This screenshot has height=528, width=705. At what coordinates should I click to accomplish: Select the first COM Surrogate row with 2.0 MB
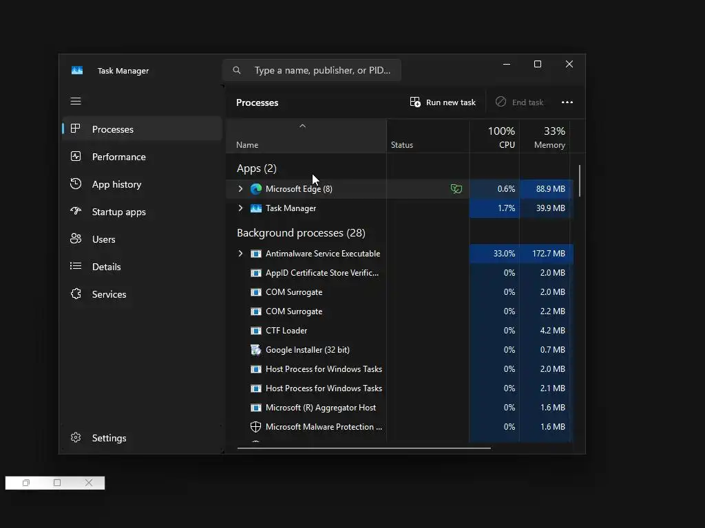pos(400,292)
